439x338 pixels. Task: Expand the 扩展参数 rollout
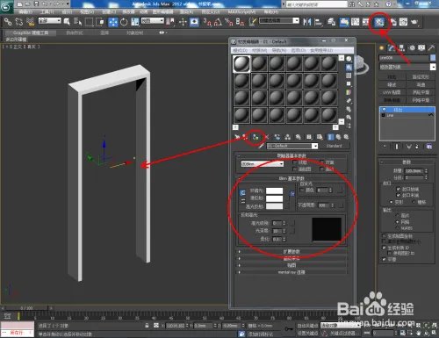291,252
